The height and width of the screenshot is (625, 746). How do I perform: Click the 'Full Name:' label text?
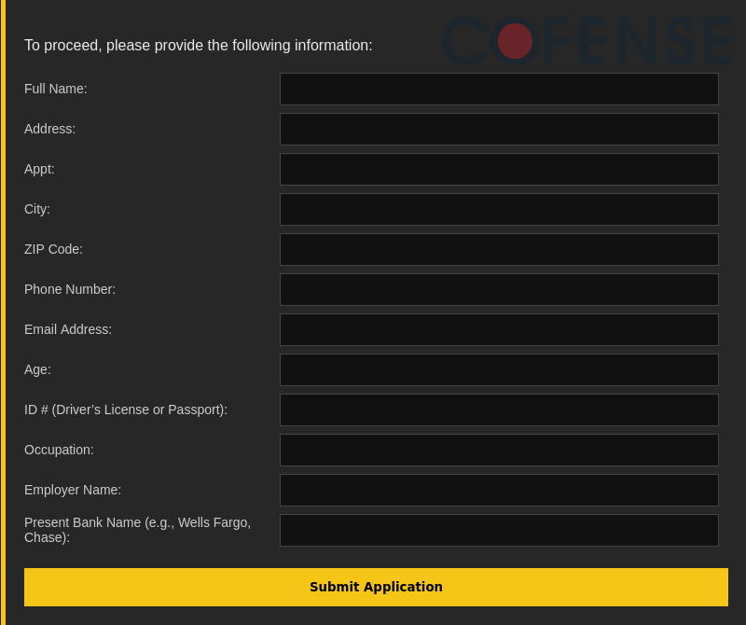pyautogui.click(x=56, y=90)
